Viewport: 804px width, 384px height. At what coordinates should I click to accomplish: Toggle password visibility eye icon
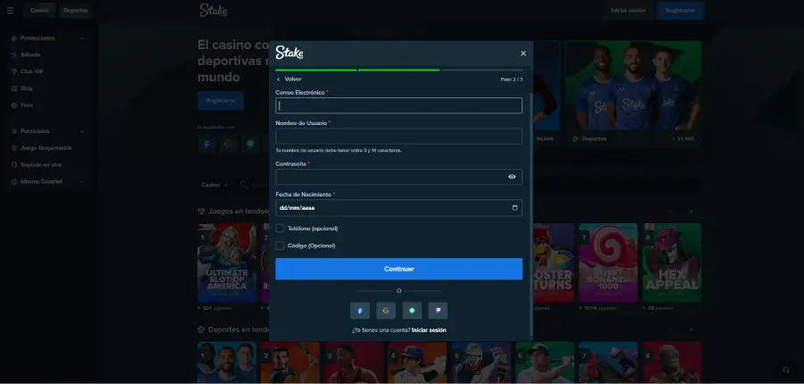click(512, 177)
